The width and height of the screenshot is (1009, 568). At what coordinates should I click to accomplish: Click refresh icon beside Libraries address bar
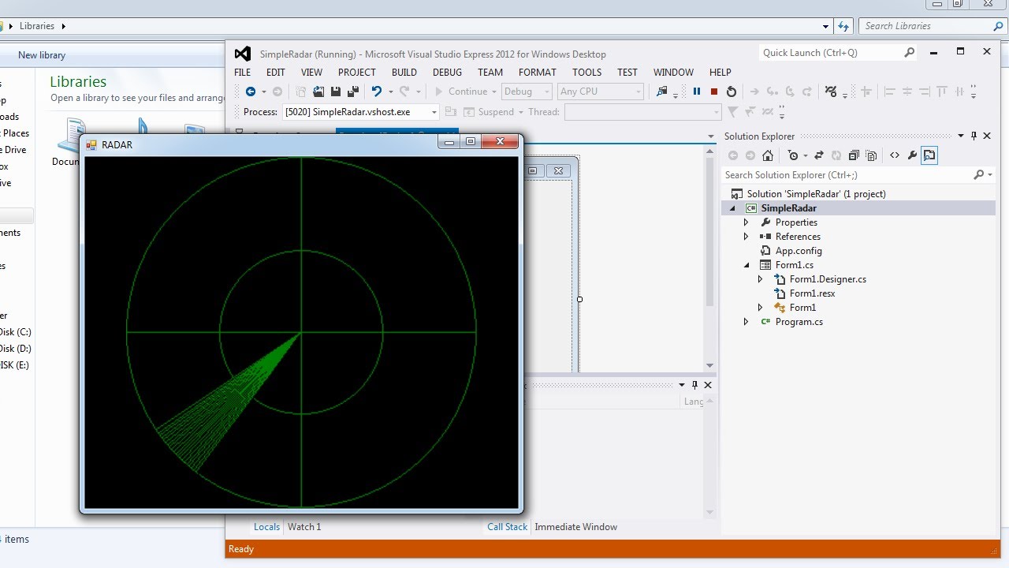pyautogui.click(x=844, y=26)
